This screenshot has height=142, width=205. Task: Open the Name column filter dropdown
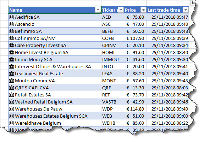point(98,10)
